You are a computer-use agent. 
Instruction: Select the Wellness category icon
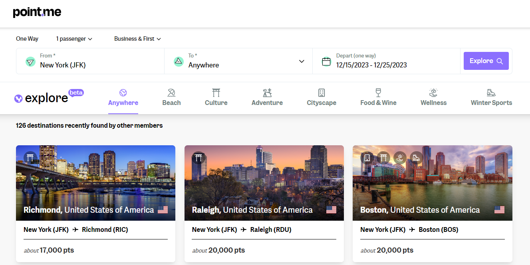click(x=433, y=93)
